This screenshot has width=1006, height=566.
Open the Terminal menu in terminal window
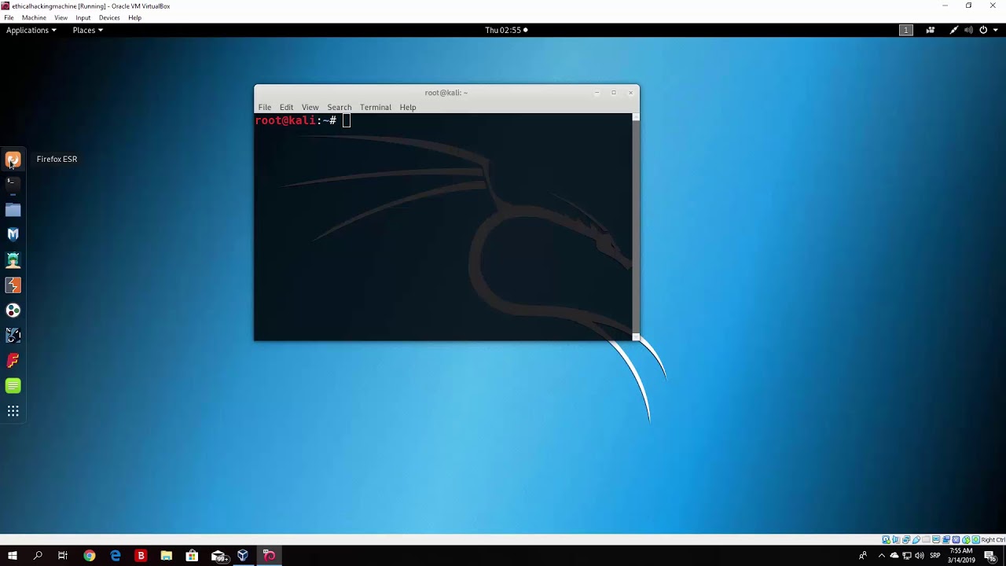pyautogui.click(x=375, y=107)
